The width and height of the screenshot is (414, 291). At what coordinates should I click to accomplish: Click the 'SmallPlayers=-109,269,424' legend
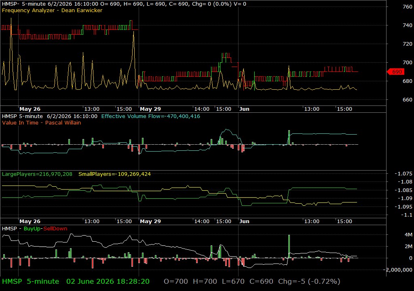114,174
